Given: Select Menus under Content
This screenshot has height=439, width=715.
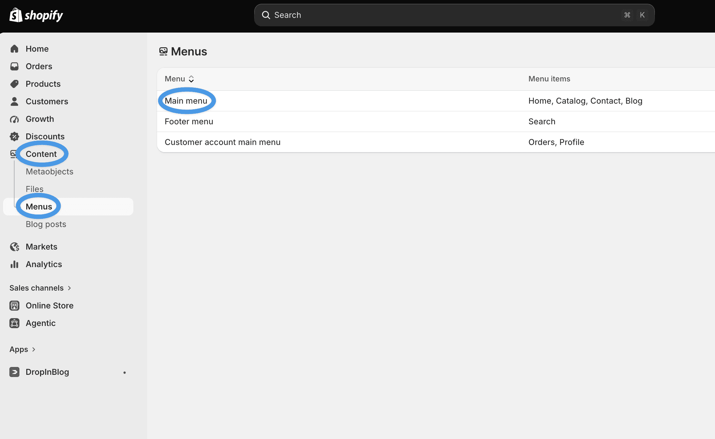Looking at the screenshot, I should click(68, 207).
